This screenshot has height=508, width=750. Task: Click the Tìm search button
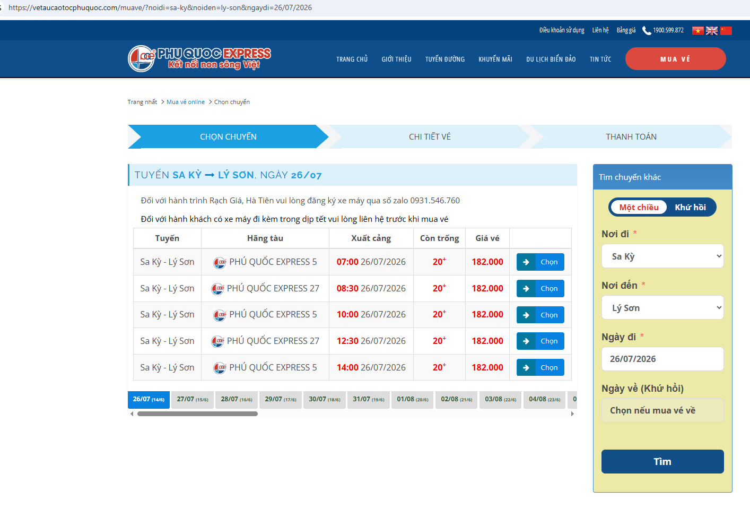tap(662, 461)
